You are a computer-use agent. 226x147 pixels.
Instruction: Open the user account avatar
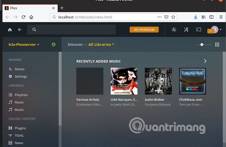[215, 30]
